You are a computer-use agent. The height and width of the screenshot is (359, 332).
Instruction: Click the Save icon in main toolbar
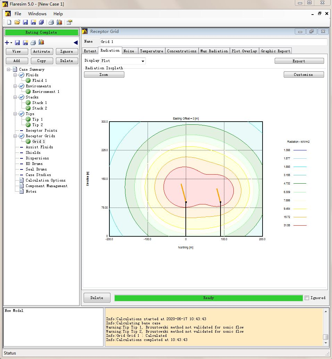tap(25, 22)
